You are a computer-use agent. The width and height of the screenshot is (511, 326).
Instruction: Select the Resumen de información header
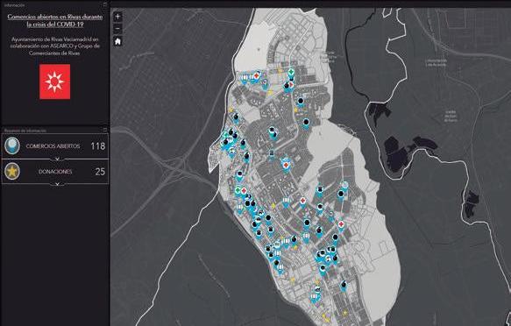pos(25,131)
